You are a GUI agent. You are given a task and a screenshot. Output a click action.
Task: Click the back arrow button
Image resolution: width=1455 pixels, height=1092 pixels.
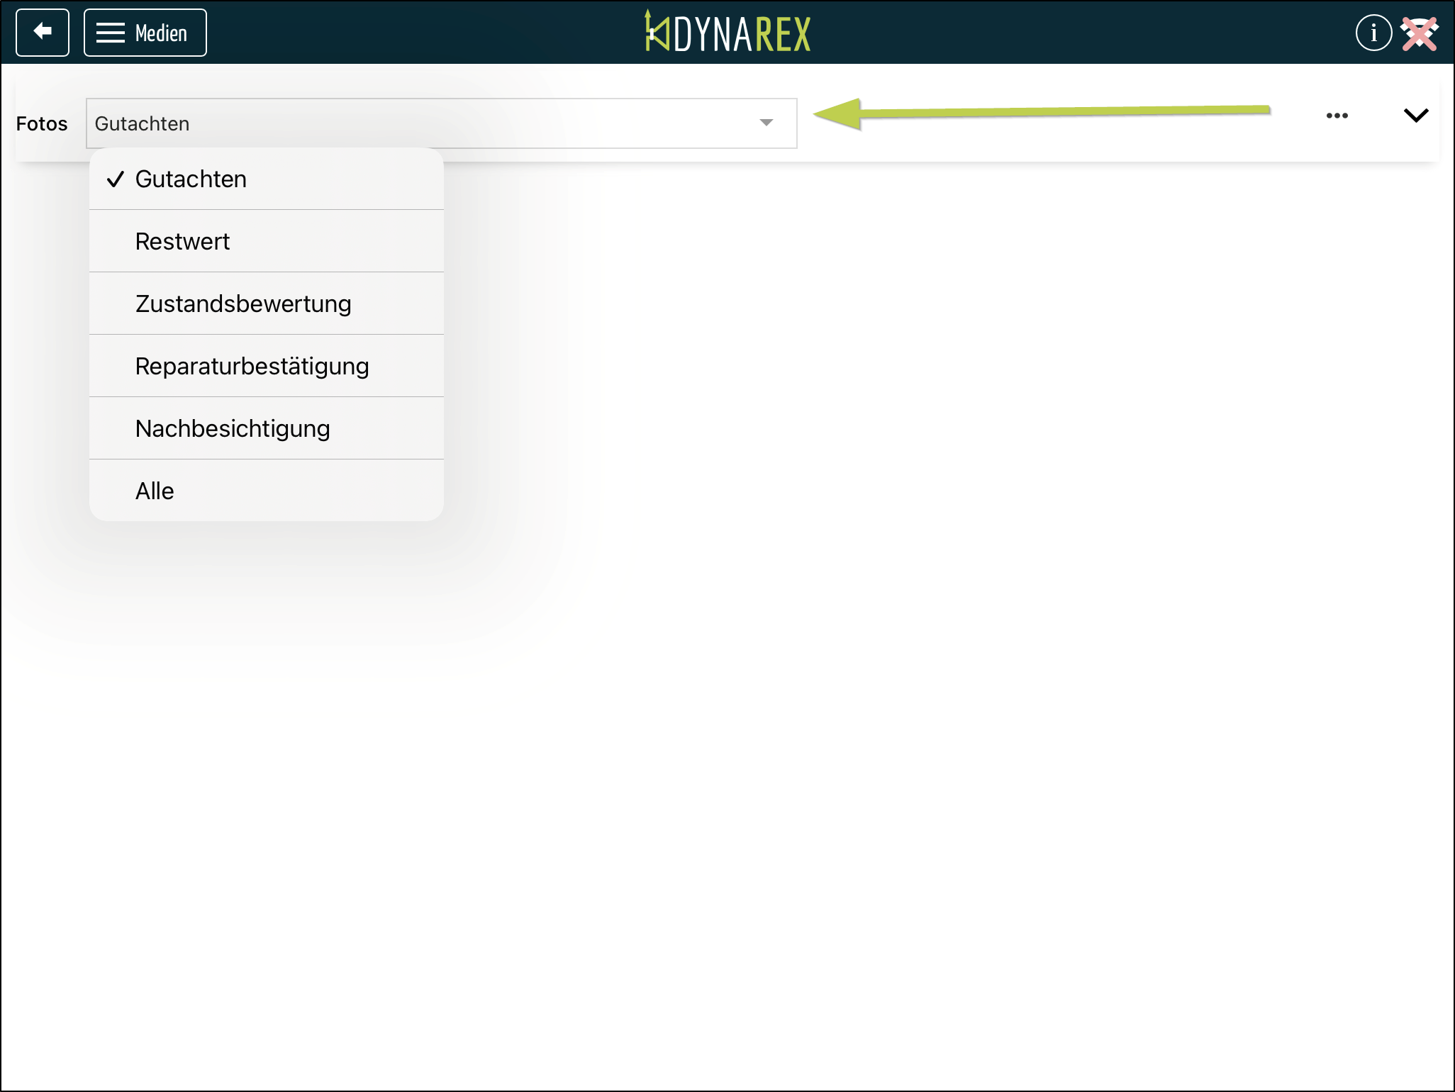(x=43, y=33)
